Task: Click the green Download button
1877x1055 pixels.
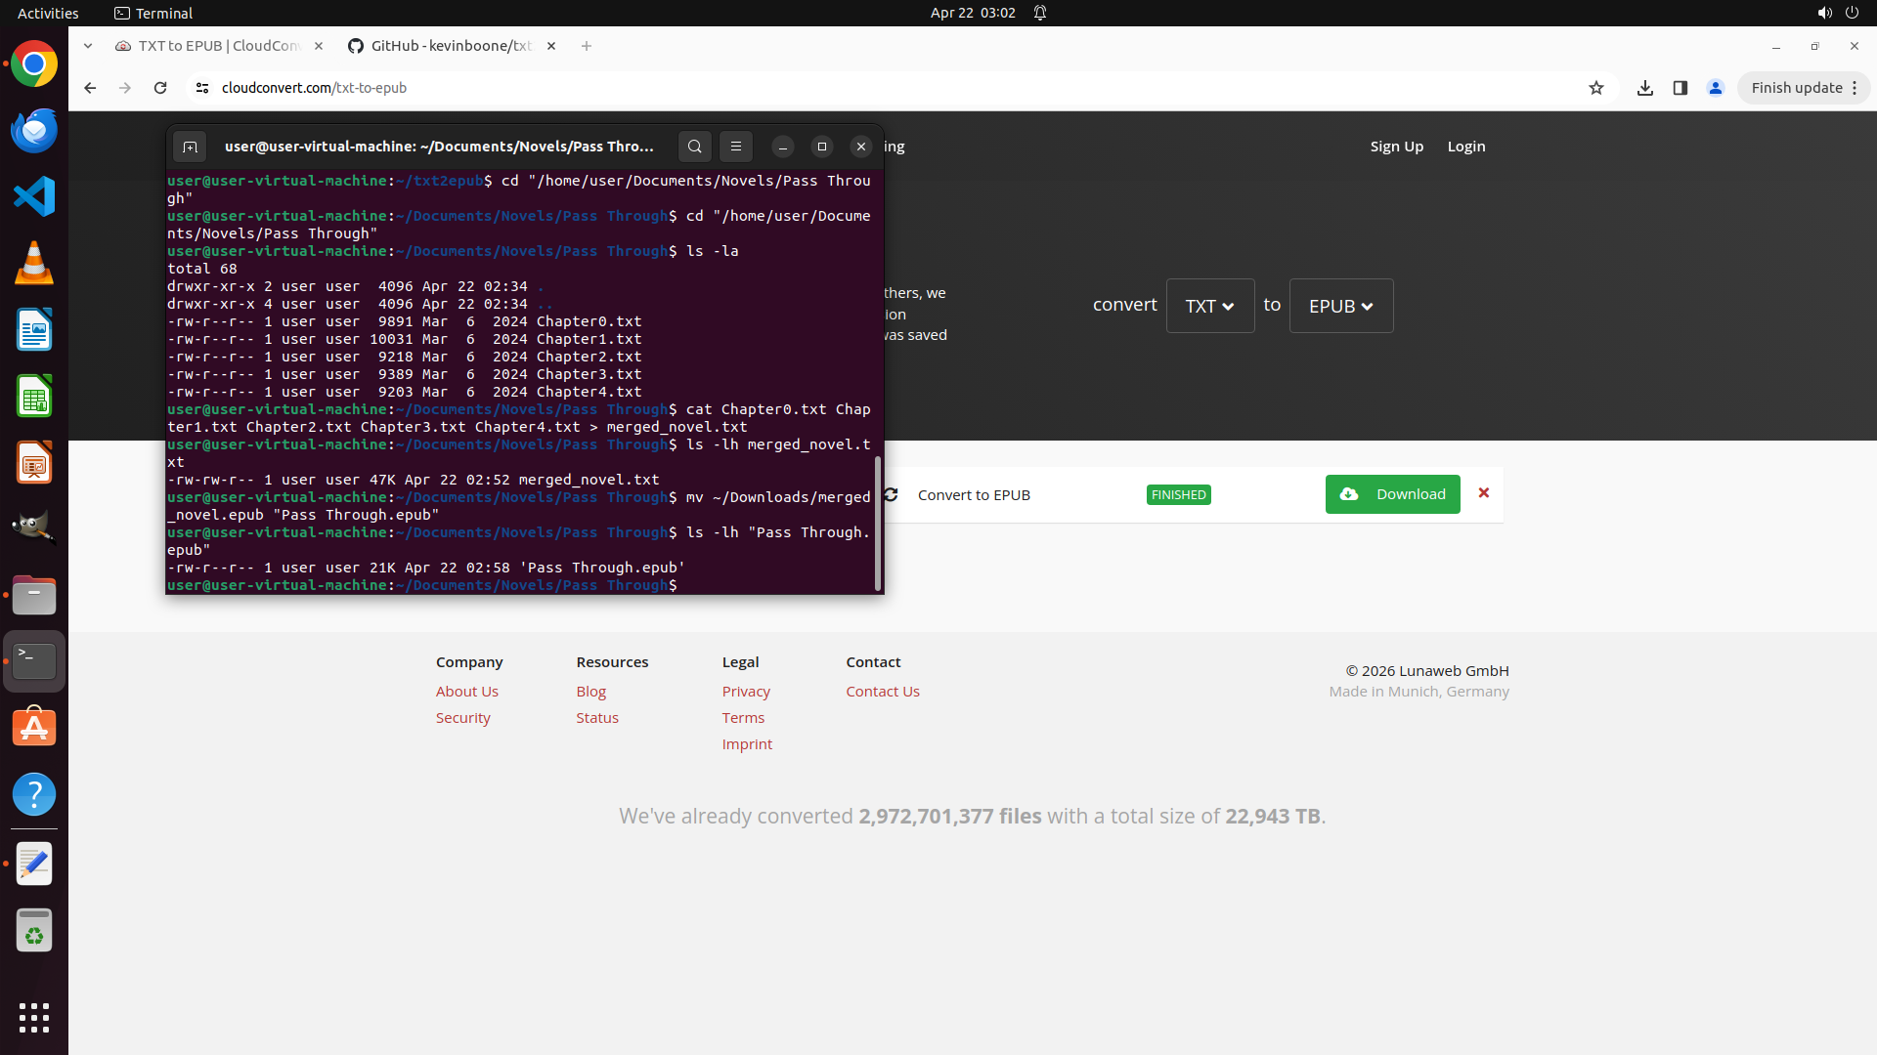Action: 1392,494
